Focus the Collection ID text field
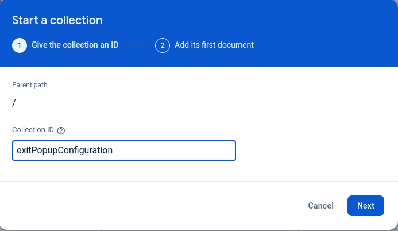Viewport: 398px width, 231px height. tap(123, 151)
